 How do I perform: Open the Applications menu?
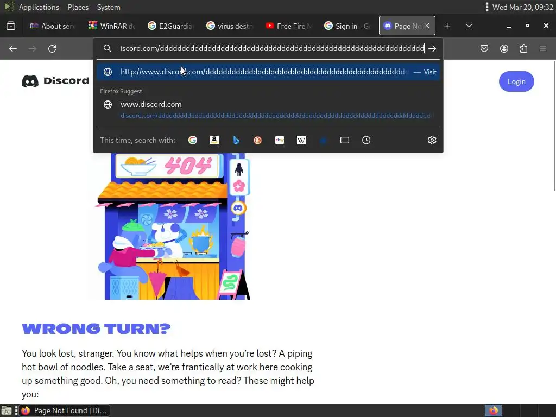[x=39, y=7]
